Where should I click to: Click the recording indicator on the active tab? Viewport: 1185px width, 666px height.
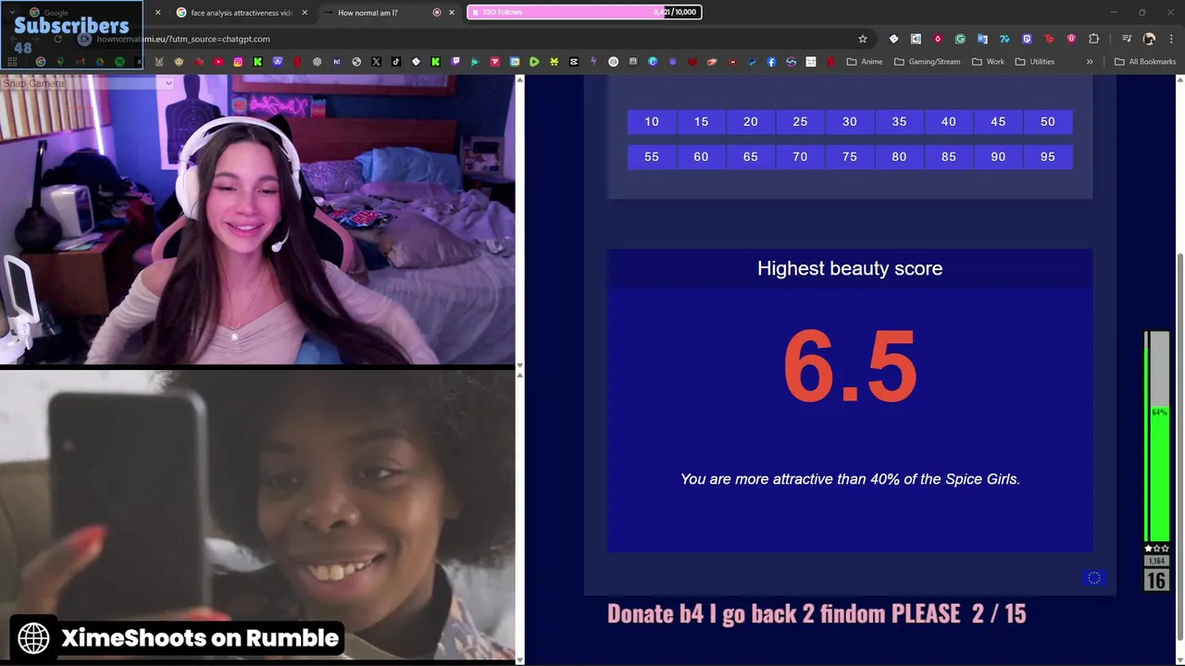(x=437, y=13)
